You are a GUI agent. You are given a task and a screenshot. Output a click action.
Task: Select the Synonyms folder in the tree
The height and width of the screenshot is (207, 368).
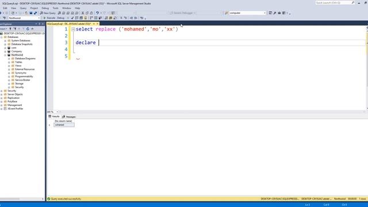(x=21, y=73)
